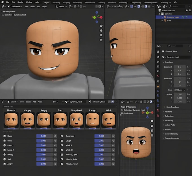Open the Modifiers properties wrench icon

pos(158,91)
